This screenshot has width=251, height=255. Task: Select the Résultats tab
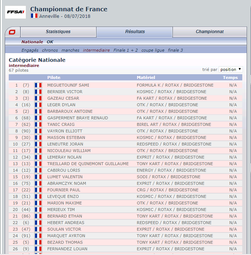(135, 32)
